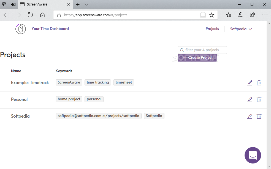The height and width of the screenshot is (169, 271).
Task: Click the browser forward arrow
Action: (x=18, y=15)
